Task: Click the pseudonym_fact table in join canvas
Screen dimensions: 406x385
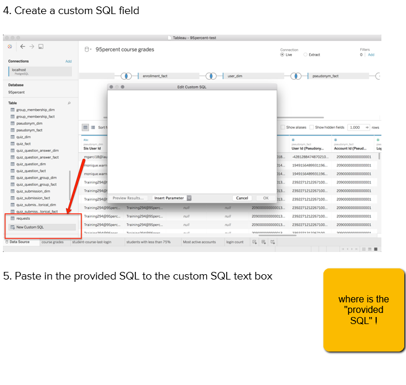Action: pos(338,76)
